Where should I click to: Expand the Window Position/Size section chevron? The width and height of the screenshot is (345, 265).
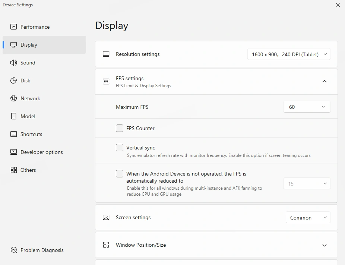(x=324, y=245)
